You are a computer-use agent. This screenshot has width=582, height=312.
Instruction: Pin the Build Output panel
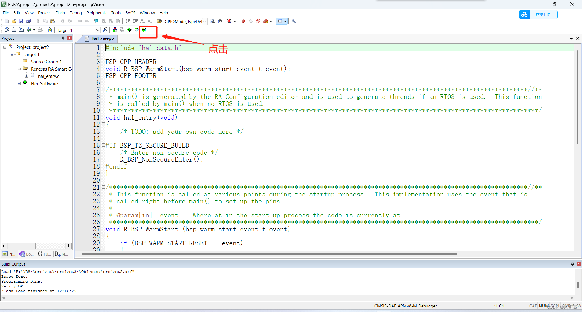coord(572,264)
